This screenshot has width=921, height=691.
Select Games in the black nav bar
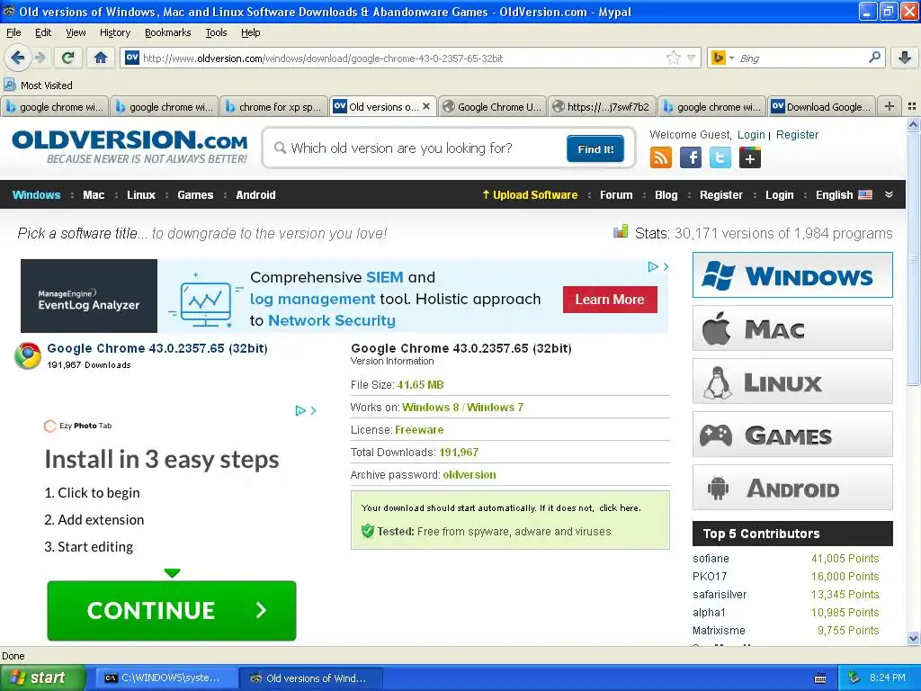click(x=195, y=194)
